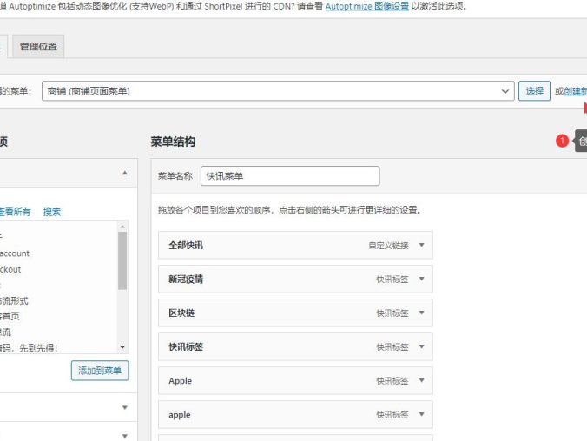Click the page list scrollbar up arrow
The image size is (587, 441).
122,227
